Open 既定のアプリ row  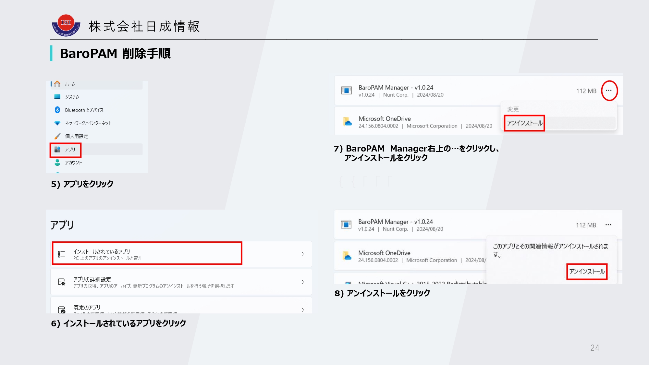181,306
